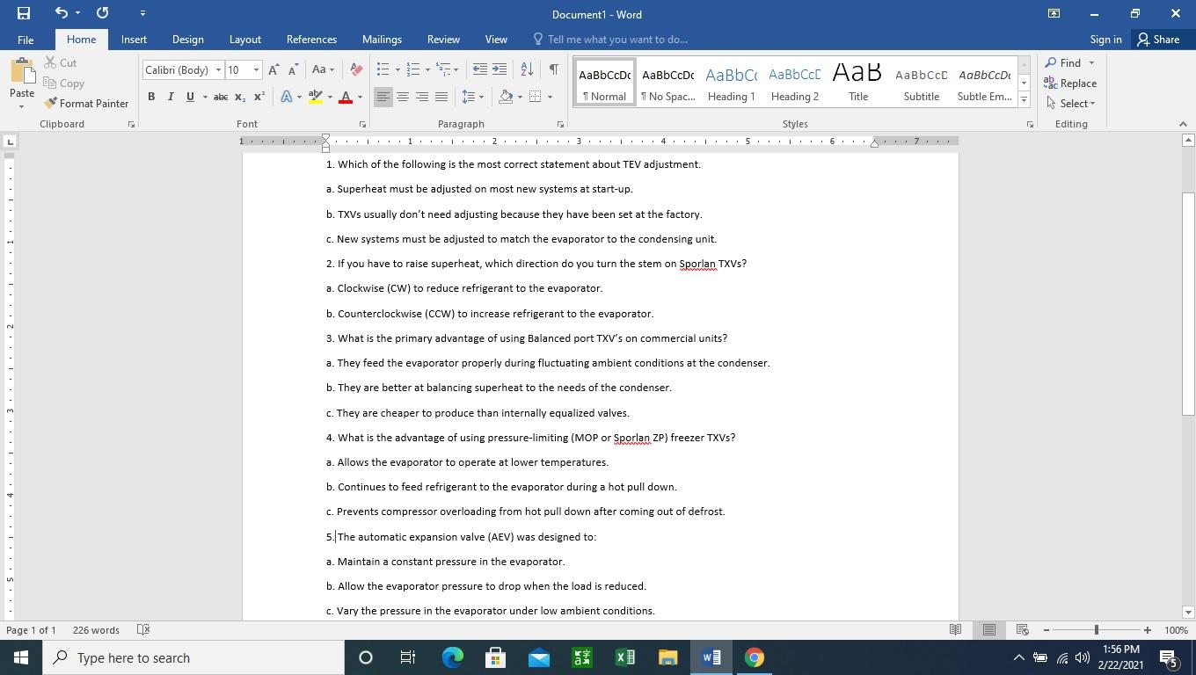Viewport: 1196px width, 675px height.
Task: Apply subscript formatting
Action: pos(238,97)
